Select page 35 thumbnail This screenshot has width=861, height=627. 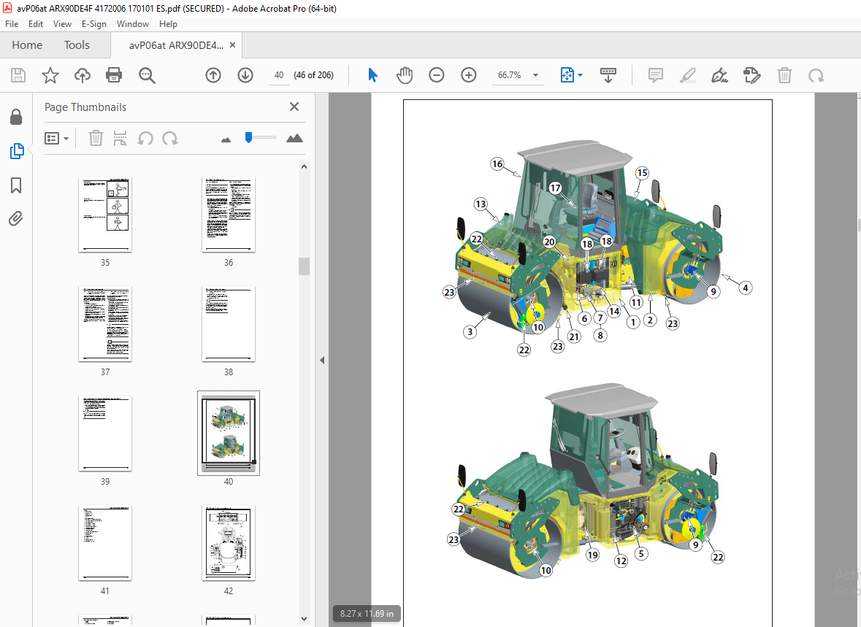coord(105,215)
